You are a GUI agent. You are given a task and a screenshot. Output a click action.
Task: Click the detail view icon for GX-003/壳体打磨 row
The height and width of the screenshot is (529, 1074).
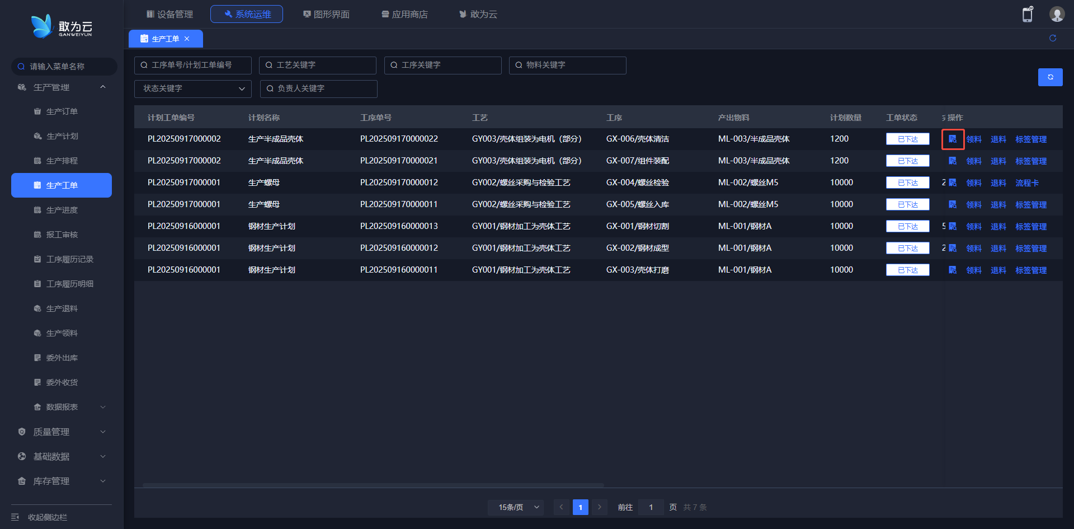click(x=953, y=270)
